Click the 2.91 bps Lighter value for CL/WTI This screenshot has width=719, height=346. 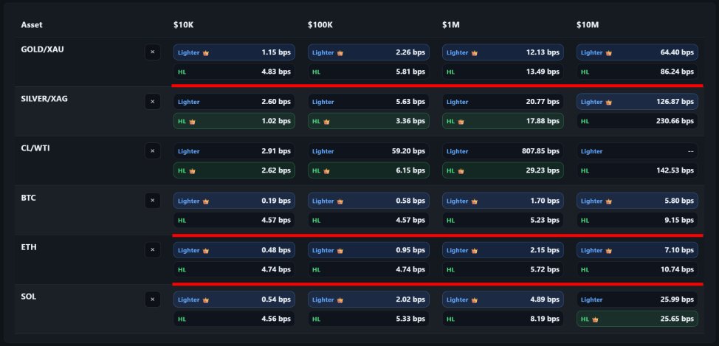[276, 151]
